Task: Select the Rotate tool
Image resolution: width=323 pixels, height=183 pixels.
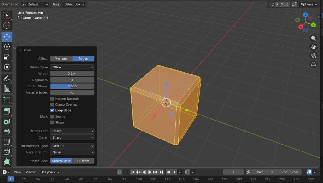Action: click(x=7, y=47)
